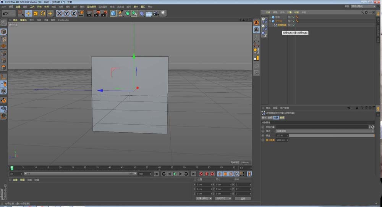Viewport: 382px width, 207px height.
Task: Click the 最大距离 value input field
Action: coord(281,140)
